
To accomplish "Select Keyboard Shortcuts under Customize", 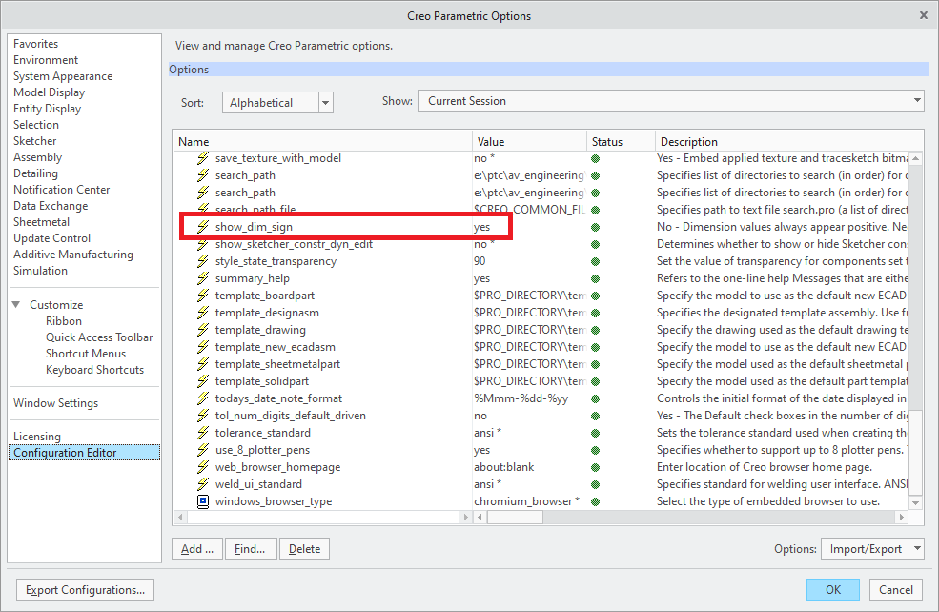I will pyautogui.click(x=94, y=370).
